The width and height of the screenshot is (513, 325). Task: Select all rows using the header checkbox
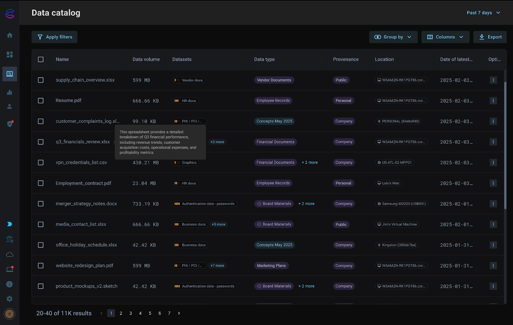(x=40, y=59)
